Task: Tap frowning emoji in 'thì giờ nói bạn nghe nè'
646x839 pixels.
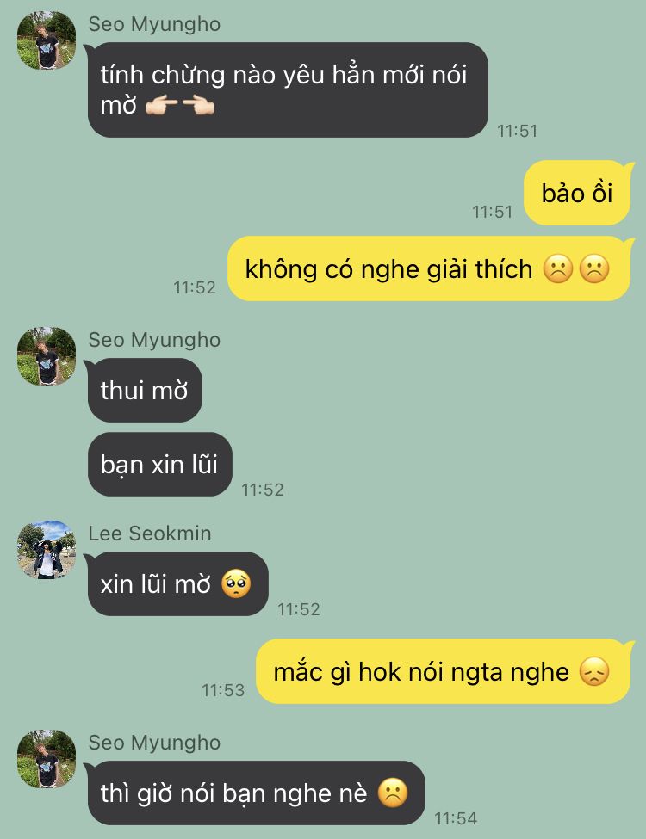Action: coord(393,793)
